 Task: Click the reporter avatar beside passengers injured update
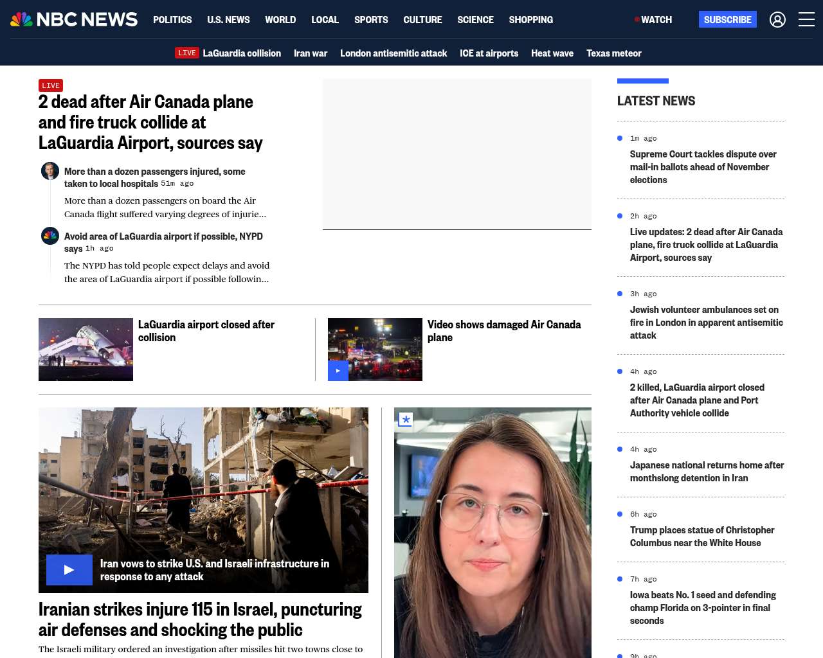point(50,171)
